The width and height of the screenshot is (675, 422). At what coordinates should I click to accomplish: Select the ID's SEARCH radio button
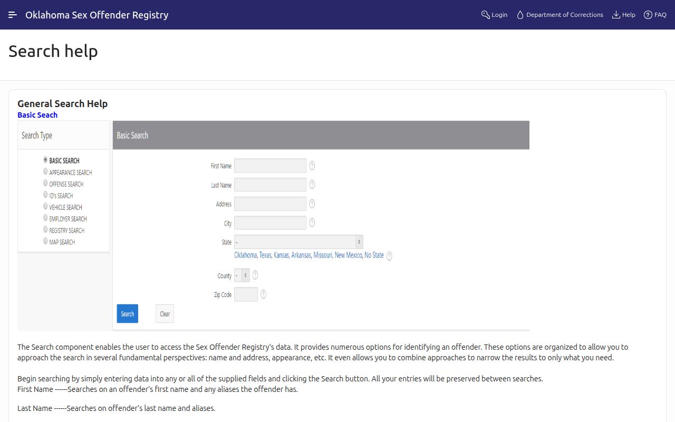[x=45, y=195]
